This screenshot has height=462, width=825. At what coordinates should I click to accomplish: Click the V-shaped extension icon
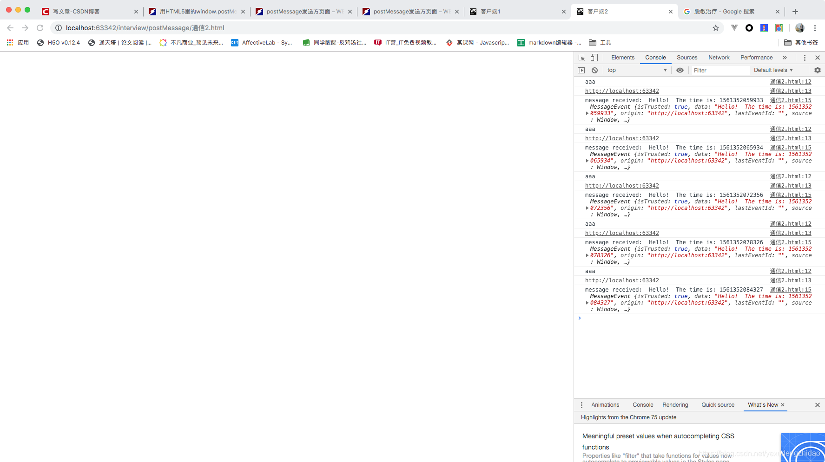(x=734, y=28)
